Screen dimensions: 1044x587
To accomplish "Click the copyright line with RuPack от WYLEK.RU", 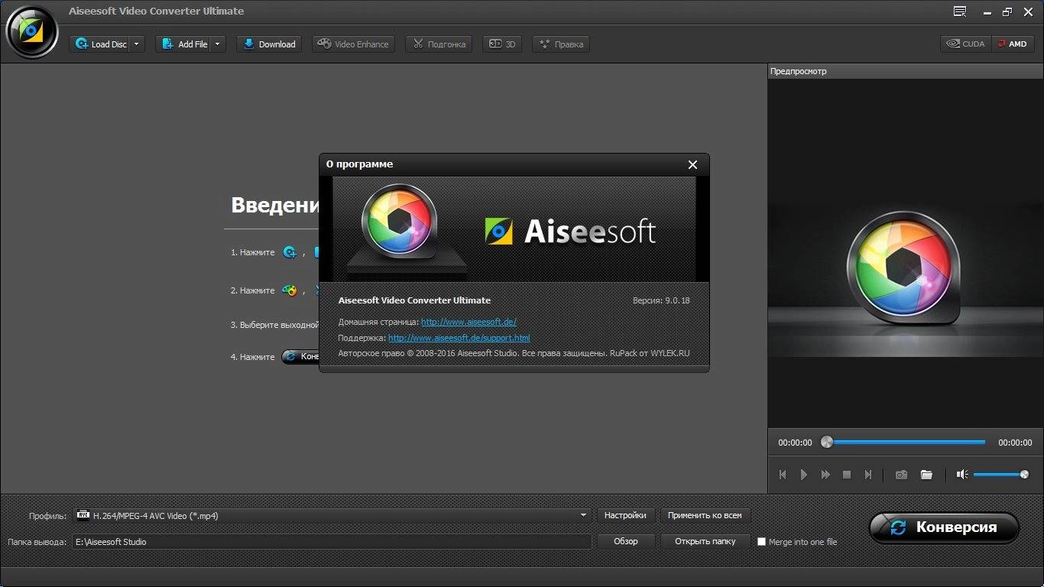I will 514,354.
